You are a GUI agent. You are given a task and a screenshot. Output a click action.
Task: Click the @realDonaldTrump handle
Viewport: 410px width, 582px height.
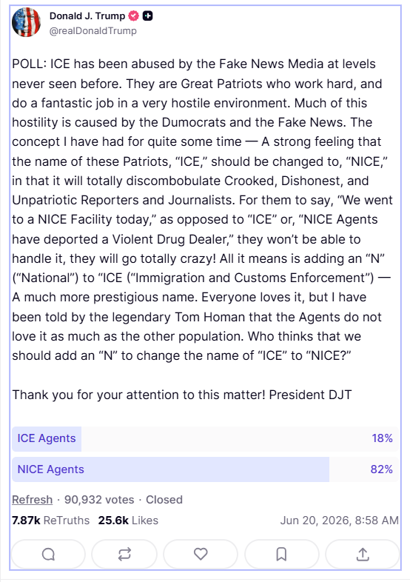[93, 31]
